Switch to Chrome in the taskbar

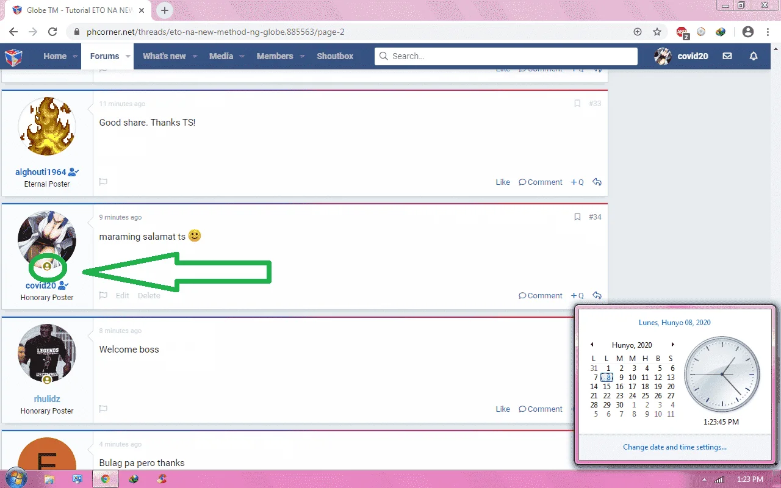click(105, 479)
